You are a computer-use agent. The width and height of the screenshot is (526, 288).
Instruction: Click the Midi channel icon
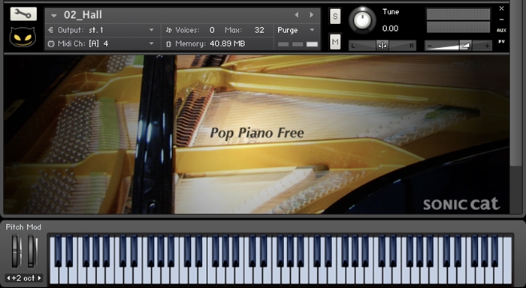[51, 43]
